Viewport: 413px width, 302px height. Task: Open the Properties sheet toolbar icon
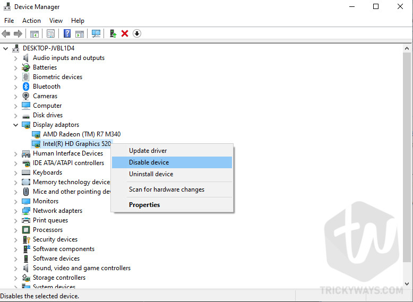[x=50, y=33]
